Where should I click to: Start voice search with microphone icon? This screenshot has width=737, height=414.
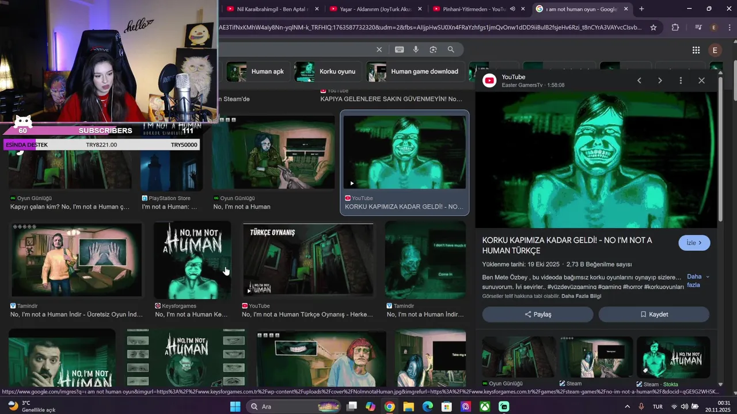416,49
